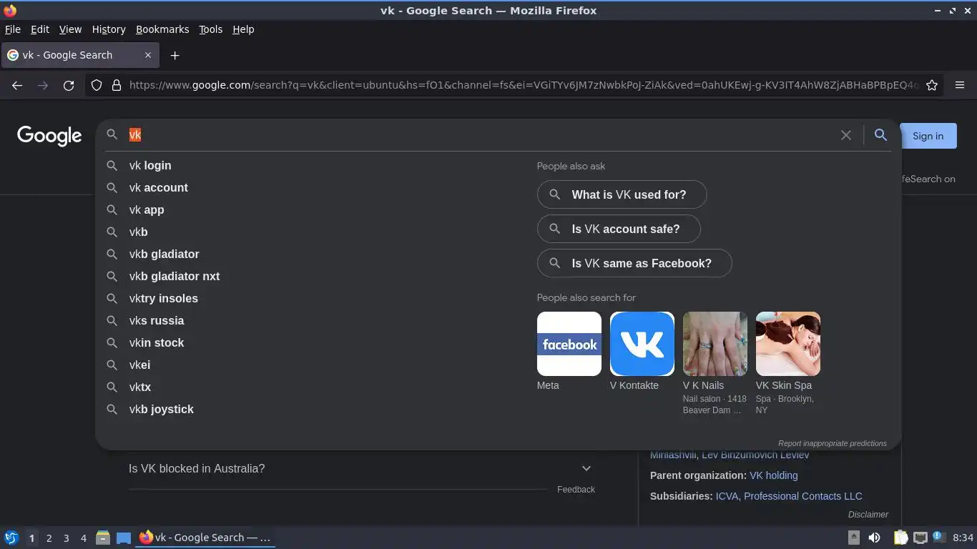Expand 'Is VK blocked in Australia?' question
This screenshot has height=549, width=977.
(360, 469)
